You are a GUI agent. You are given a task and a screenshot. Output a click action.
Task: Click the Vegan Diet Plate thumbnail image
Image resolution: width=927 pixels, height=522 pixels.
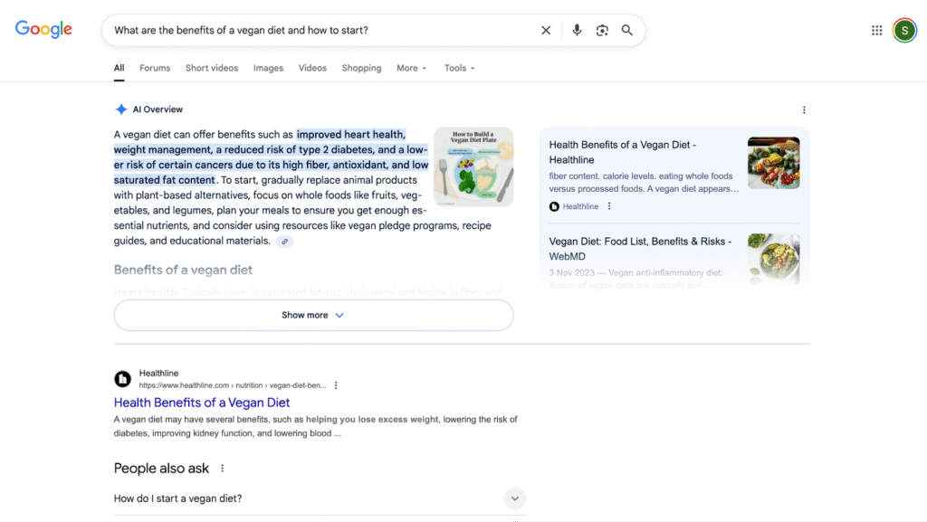[473, 166]
